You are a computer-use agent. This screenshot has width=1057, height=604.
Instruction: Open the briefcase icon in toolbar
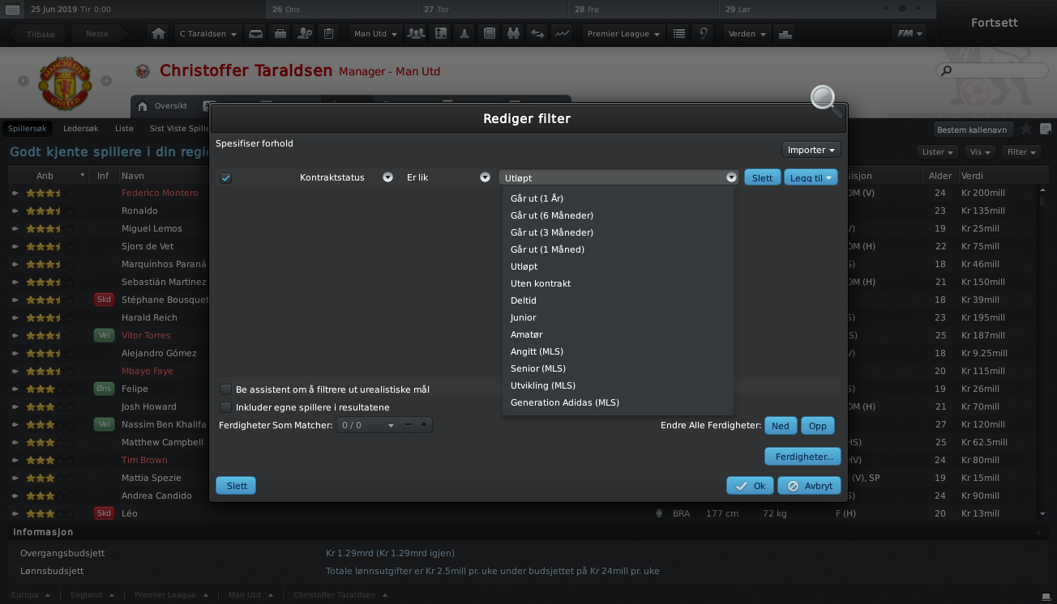pos(280,34)
